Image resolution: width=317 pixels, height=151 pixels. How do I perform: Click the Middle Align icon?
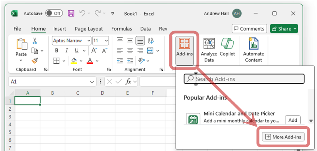click(x=130, y=40)
